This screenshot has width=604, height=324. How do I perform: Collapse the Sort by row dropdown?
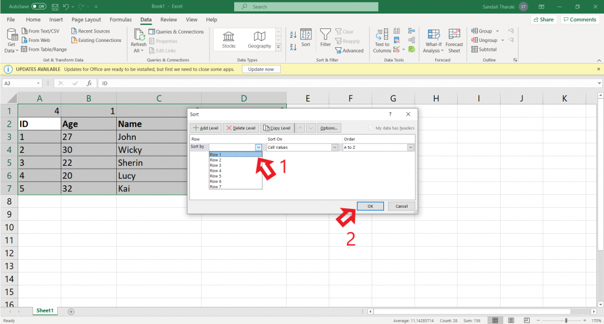click(x=258, y=147)
